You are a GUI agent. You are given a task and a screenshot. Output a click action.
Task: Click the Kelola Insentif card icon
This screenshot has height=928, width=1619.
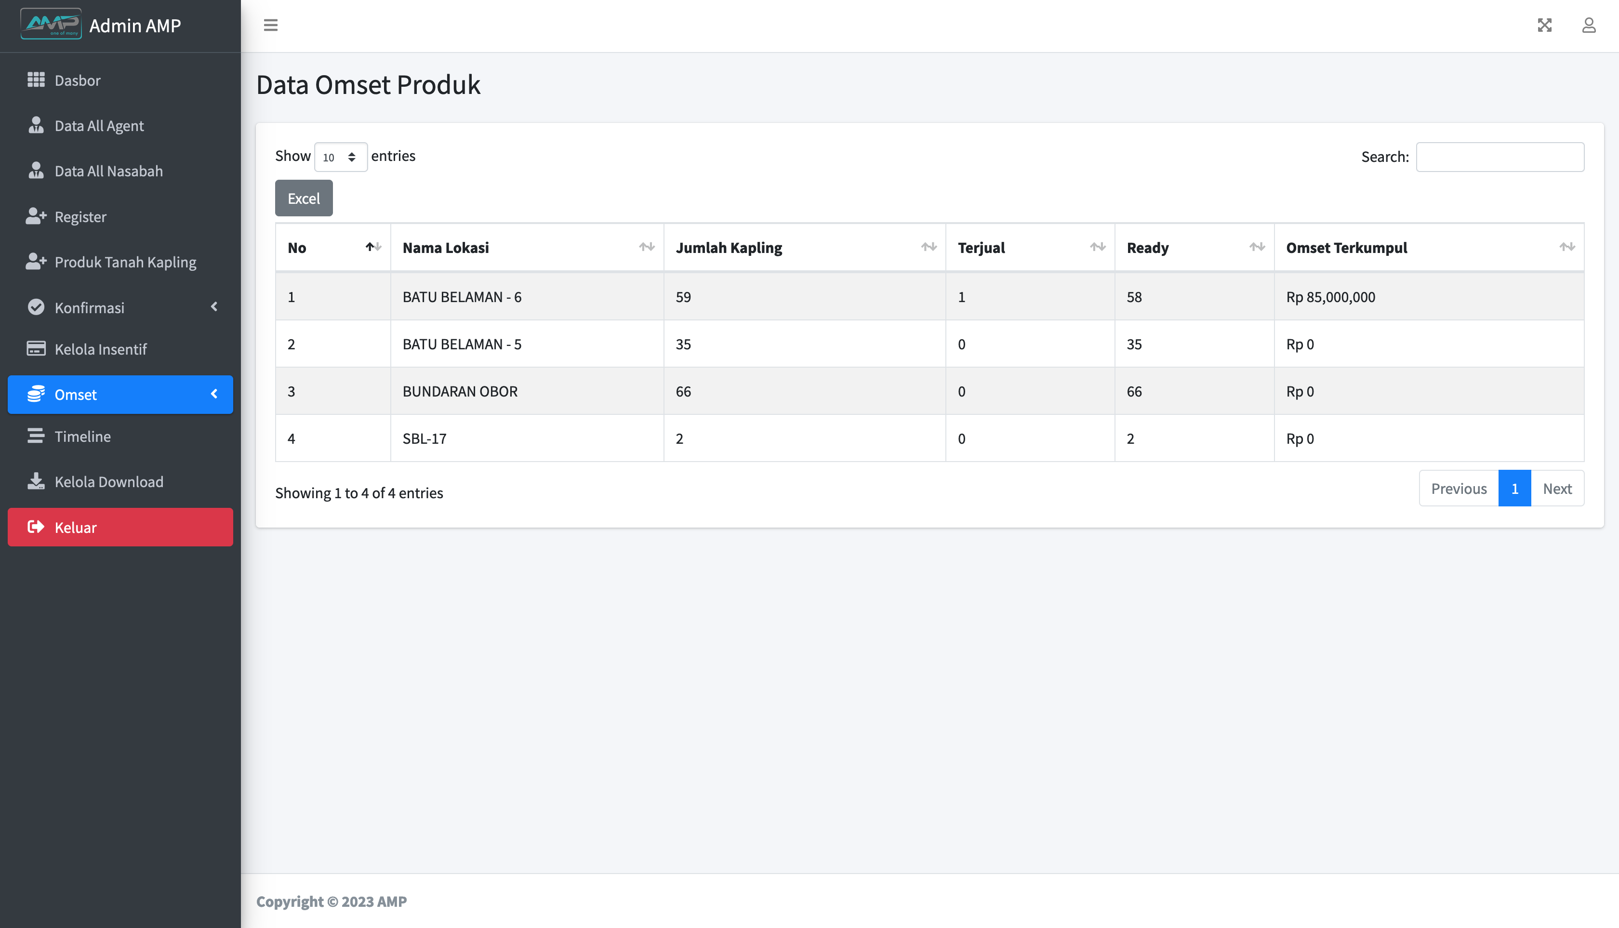[x=36, y=349]
